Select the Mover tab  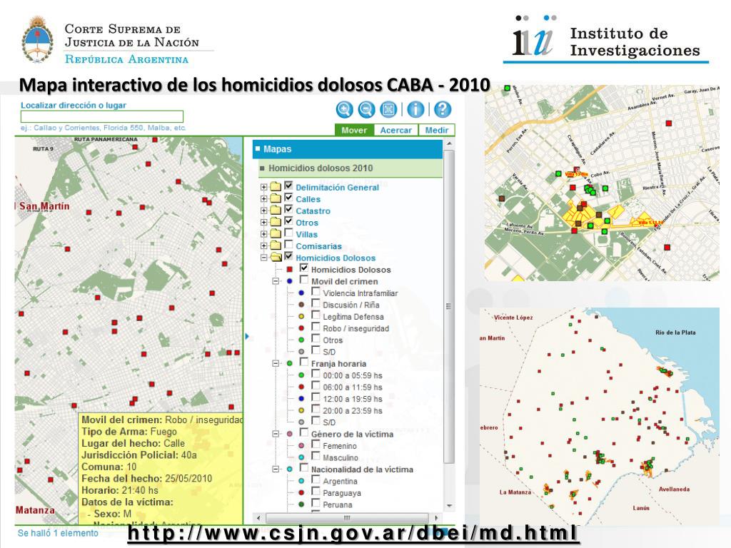[354, 130]
